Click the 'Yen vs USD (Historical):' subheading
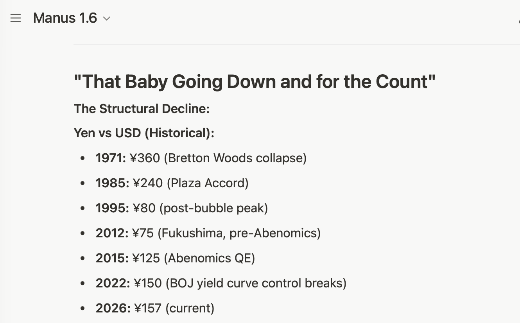The height and width of the screenshot is (323, 520). coord(144,133)
